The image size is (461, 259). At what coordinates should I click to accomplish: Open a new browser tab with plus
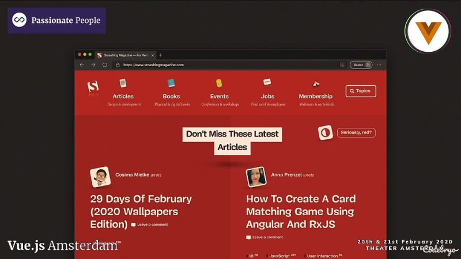click(161, 55)
